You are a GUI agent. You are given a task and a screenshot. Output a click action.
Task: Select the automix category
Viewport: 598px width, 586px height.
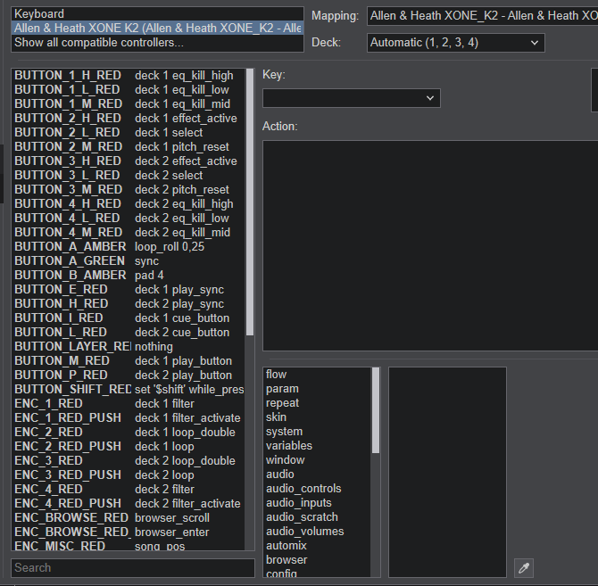click(x=318, y=546)
